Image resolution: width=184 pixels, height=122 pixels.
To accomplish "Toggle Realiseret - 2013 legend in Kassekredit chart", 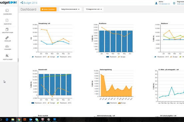I will pyautogui.click(x=64, y=103).
